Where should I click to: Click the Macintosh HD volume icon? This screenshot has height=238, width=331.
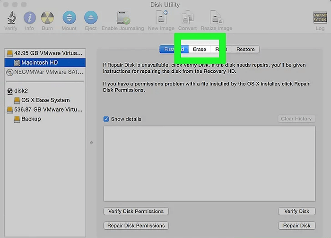coord(17,63)
